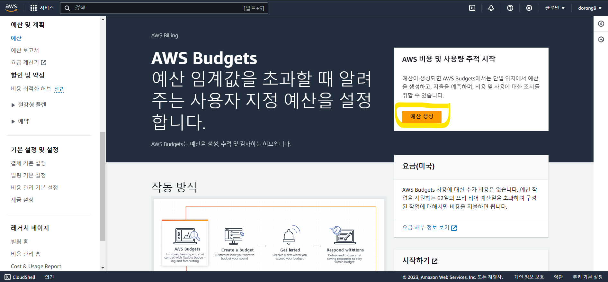This screenshot has width=608, height=282.
Task: Open 약관 footer link
Action: (x=559, y=277)
